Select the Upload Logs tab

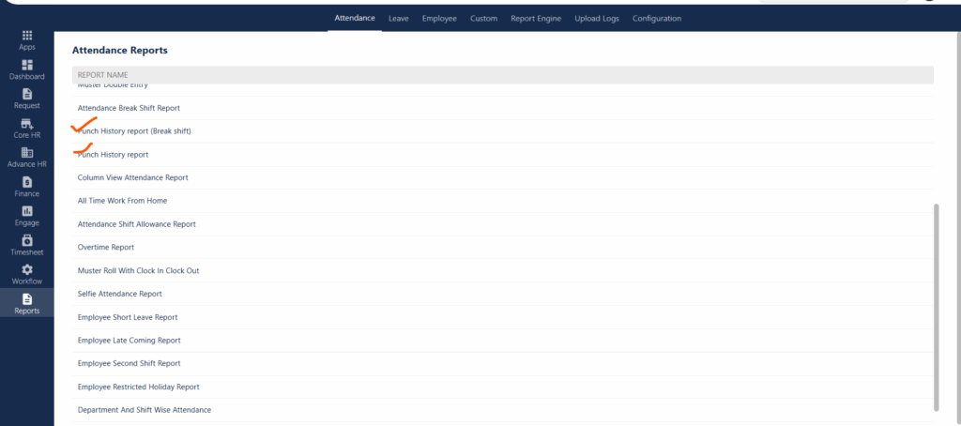click(x=597, y=18)
